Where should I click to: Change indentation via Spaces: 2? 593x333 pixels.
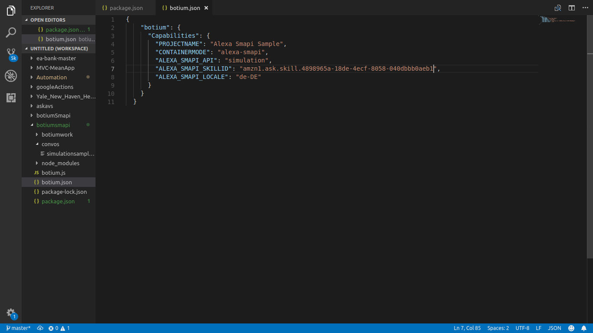coord(497,328)
